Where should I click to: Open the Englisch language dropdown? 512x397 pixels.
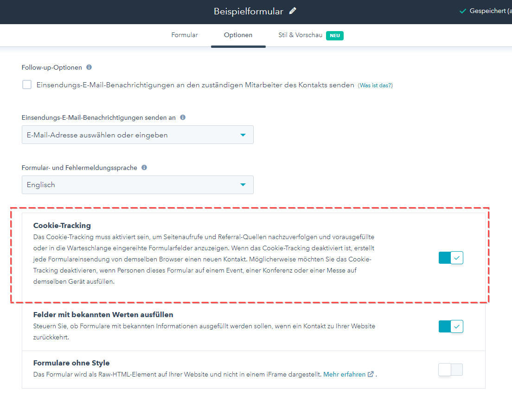pos(137,185)
